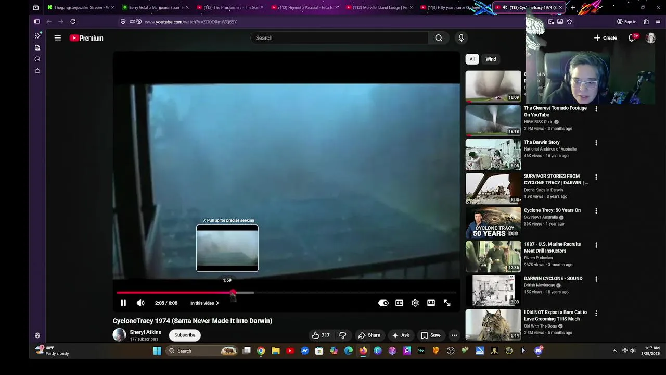Open Discord from the taskbar
666x375 pixels.
coord(539,351)
